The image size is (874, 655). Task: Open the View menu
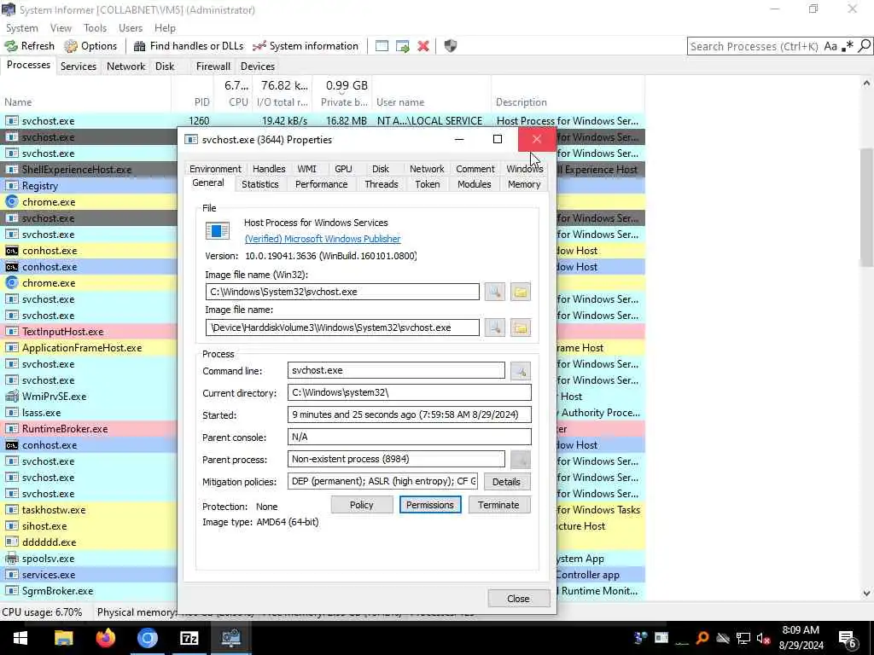point(61,28)
